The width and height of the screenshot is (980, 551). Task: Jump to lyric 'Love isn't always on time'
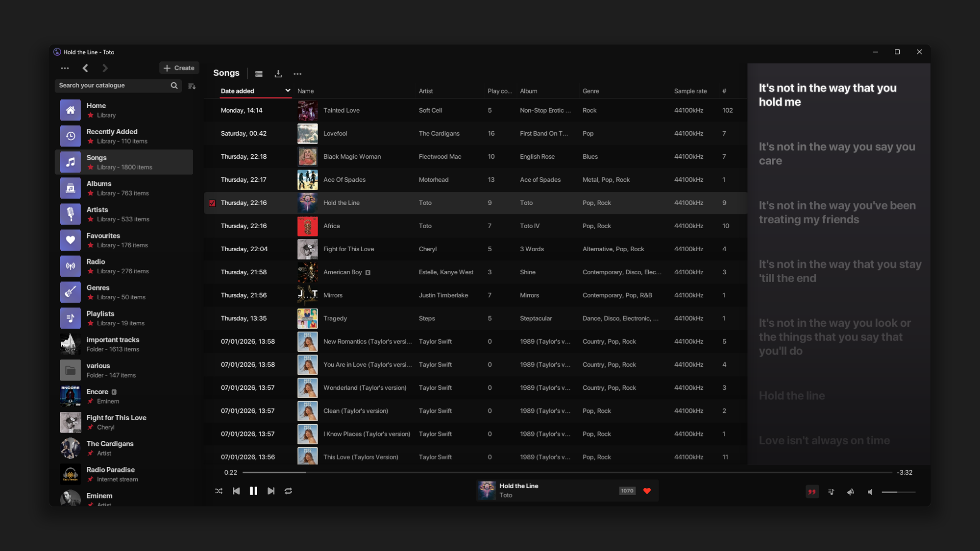coord(824,440)
